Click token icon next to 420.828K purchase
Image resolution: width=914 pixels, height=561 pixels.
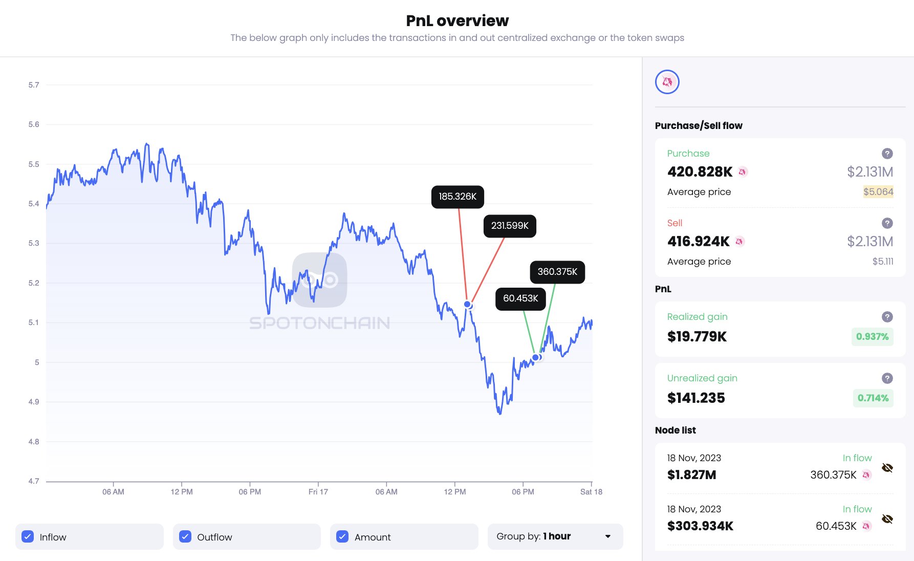pyautogui.click(x=743, y=172)
